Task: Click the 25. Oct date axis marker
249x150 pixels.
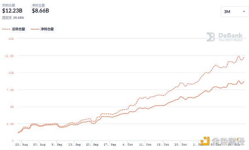Action: [x=181, y=145]
